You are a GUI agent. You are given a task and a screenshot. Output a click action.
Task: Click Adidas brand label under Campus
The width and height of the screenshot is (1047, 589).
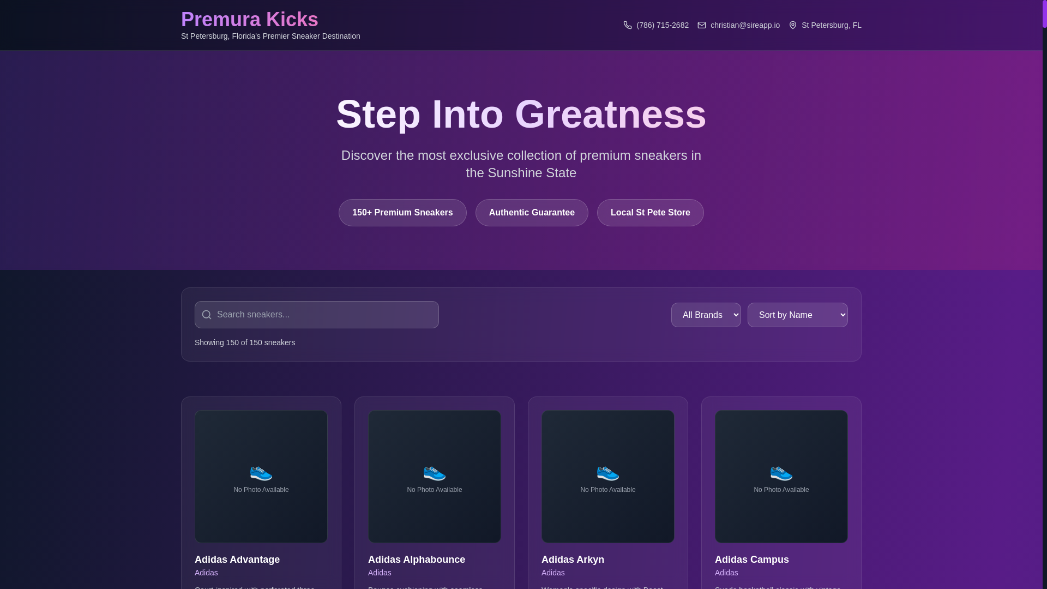click(726, 573)
